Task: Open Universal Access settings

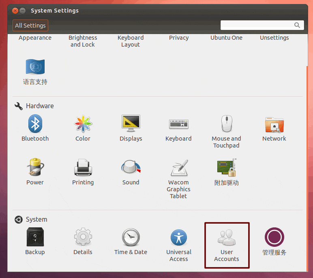Action: coord(178,237)
